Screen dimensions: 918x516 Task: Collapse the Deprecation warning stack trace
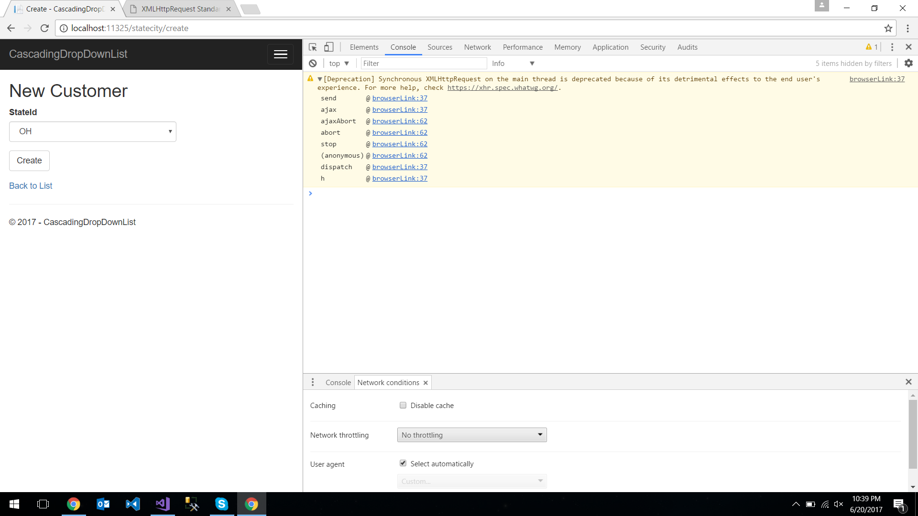(320, 79)
